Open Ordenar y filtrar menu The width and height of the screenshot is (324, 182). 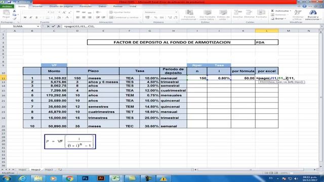298,15
